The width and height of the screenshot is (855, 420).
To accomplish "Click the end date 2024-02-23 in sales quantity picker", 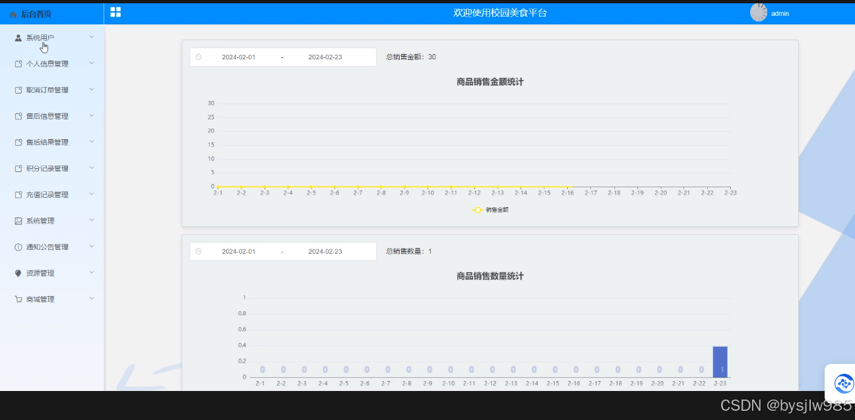I will (325, 251).
